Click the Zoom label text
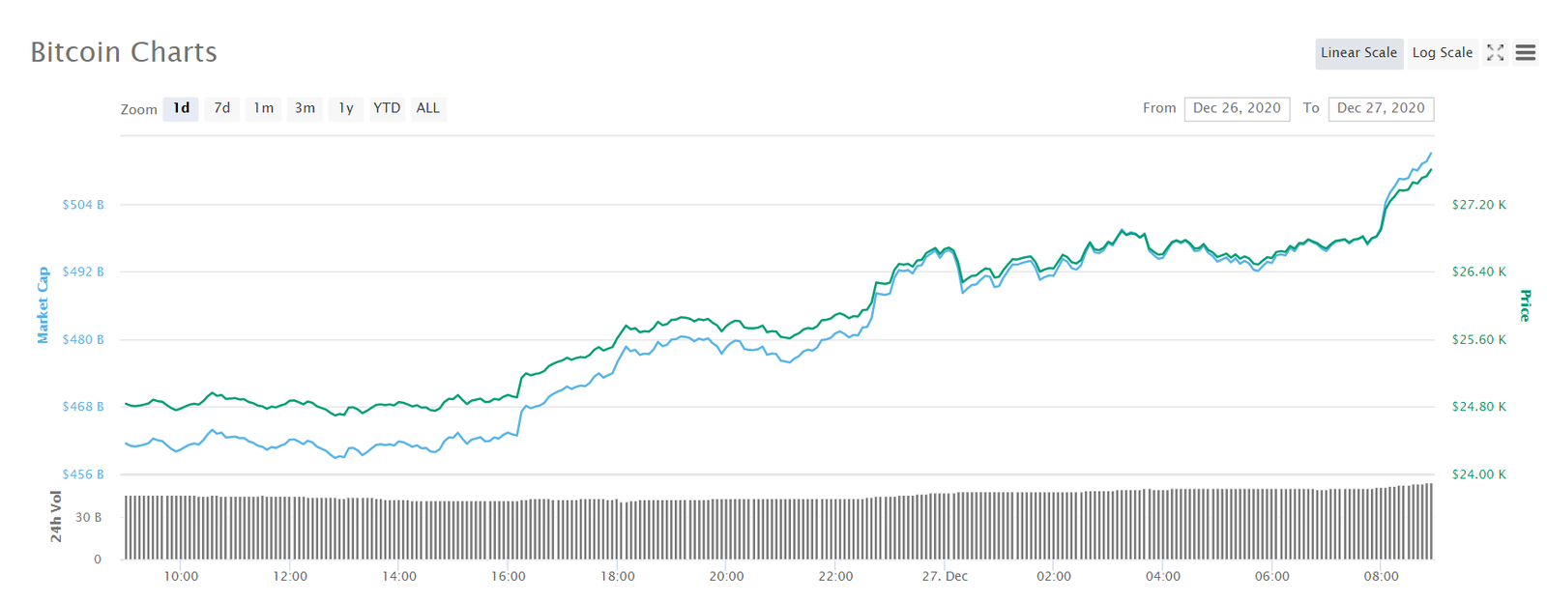Screen dimensions: 1547x602 pyautogui.click(x=139, y=110)
